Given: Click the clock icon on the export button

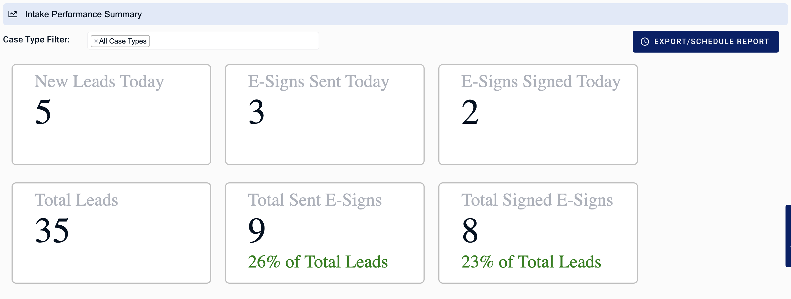Looking at the screenshot, I should [x=645, y=42].
